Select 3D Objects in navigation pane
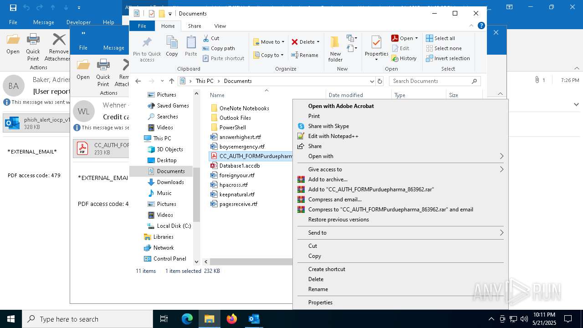This screenshot has width=583, height=328. 165,149
